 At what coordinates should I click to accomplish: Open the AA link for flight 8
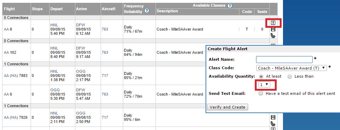[x=6, y=29]
